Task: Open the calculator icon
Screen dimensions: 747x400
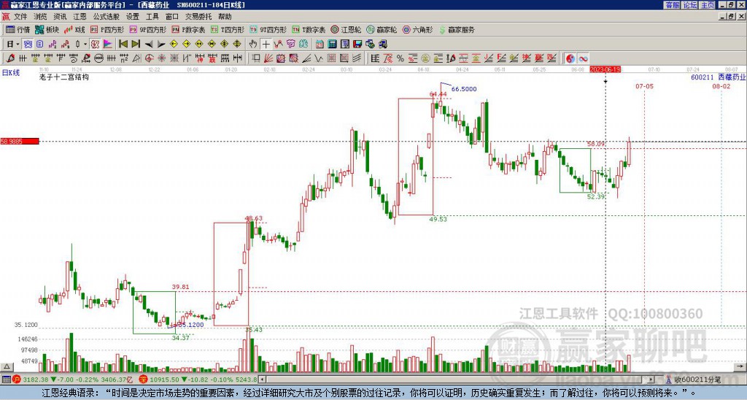Action: (332, 45)
